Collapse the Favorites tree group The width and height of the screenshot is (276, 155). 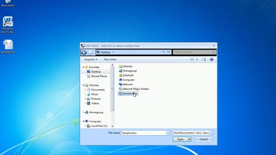pos(83,67)
